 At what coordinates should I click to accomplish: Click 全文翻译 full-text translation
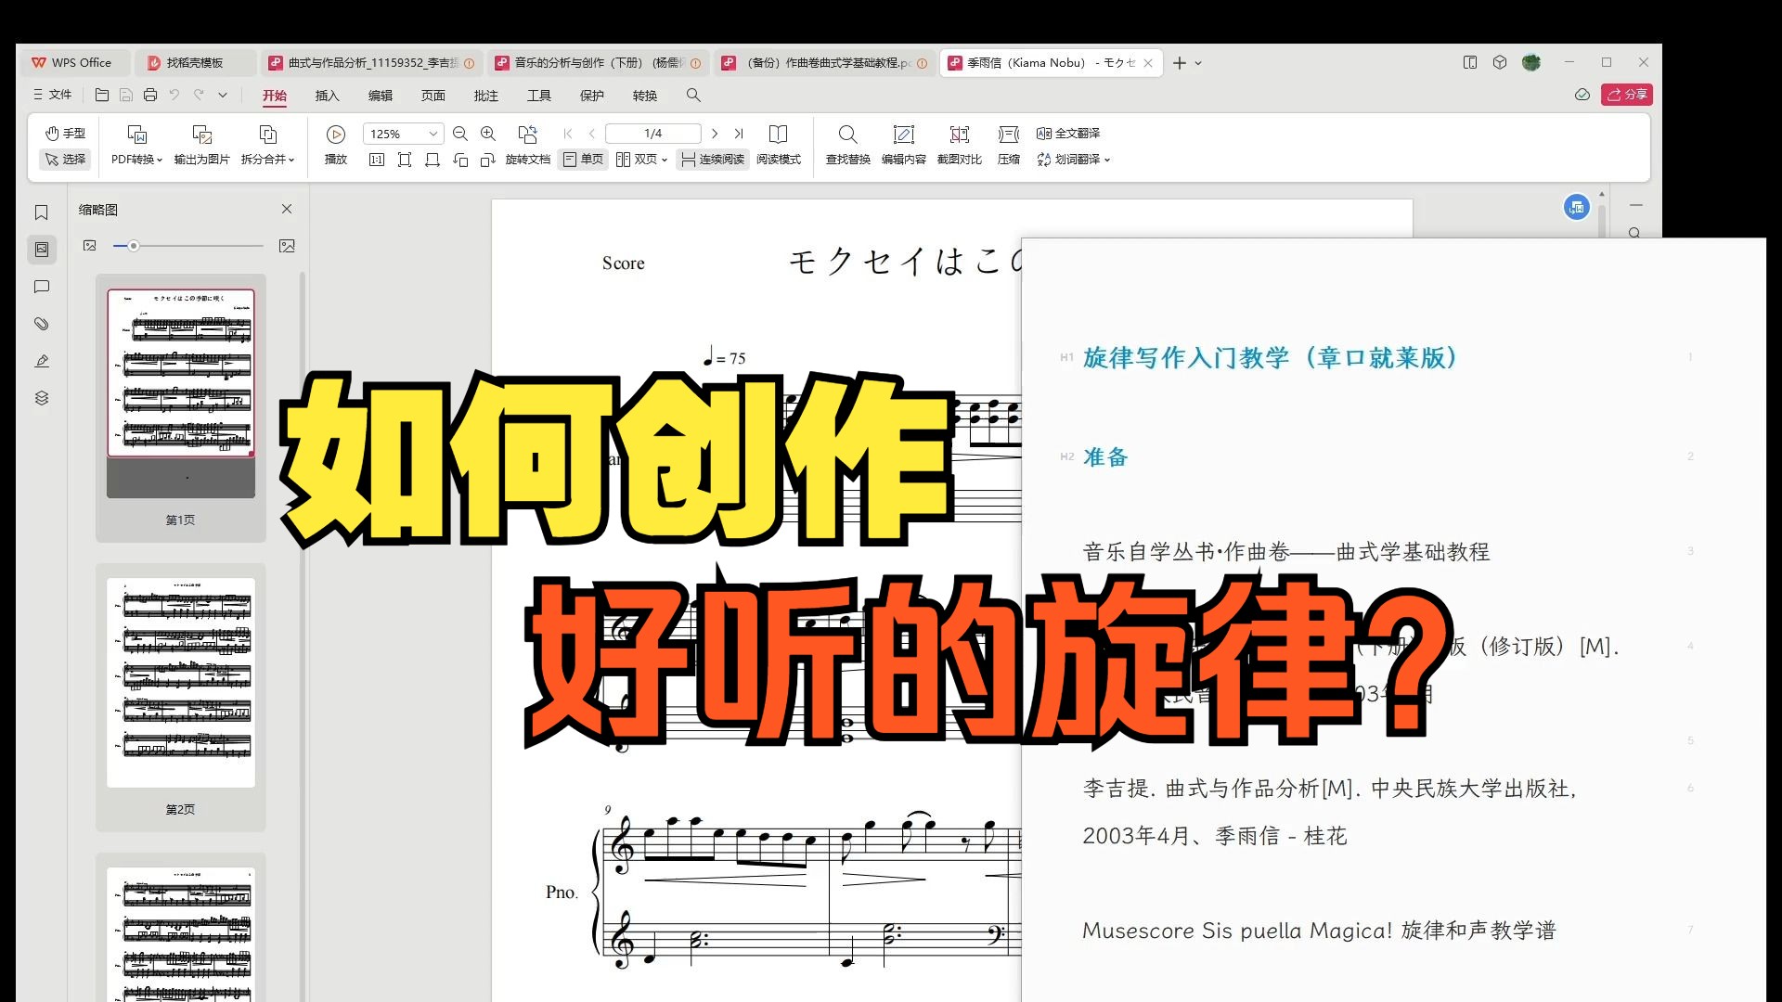pos(1068,134)
